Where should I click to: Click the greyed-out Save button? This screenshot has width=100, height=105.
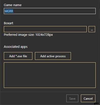[72, 98]
